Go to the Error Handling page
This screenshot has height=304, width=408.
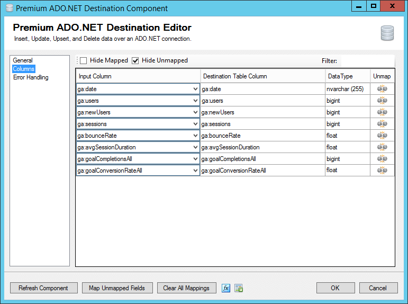pyautogui.click(x=31, y=77)
